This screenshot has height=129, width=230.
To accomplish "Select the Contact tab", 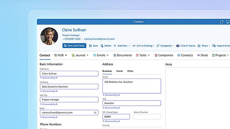I will tap(45, 55).
